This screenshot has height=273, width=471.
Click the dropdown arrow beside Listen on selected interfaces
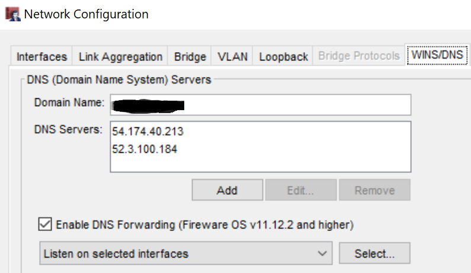(x=322, y=253)
